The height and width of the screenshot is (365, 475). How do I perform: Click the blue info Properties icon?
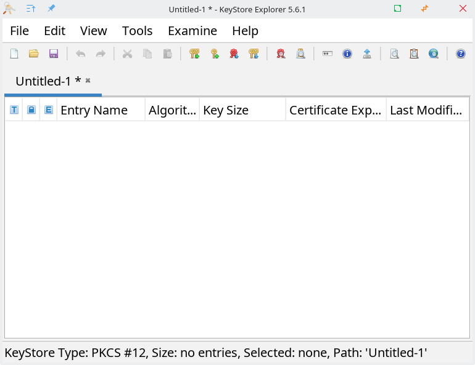(347, 54)
